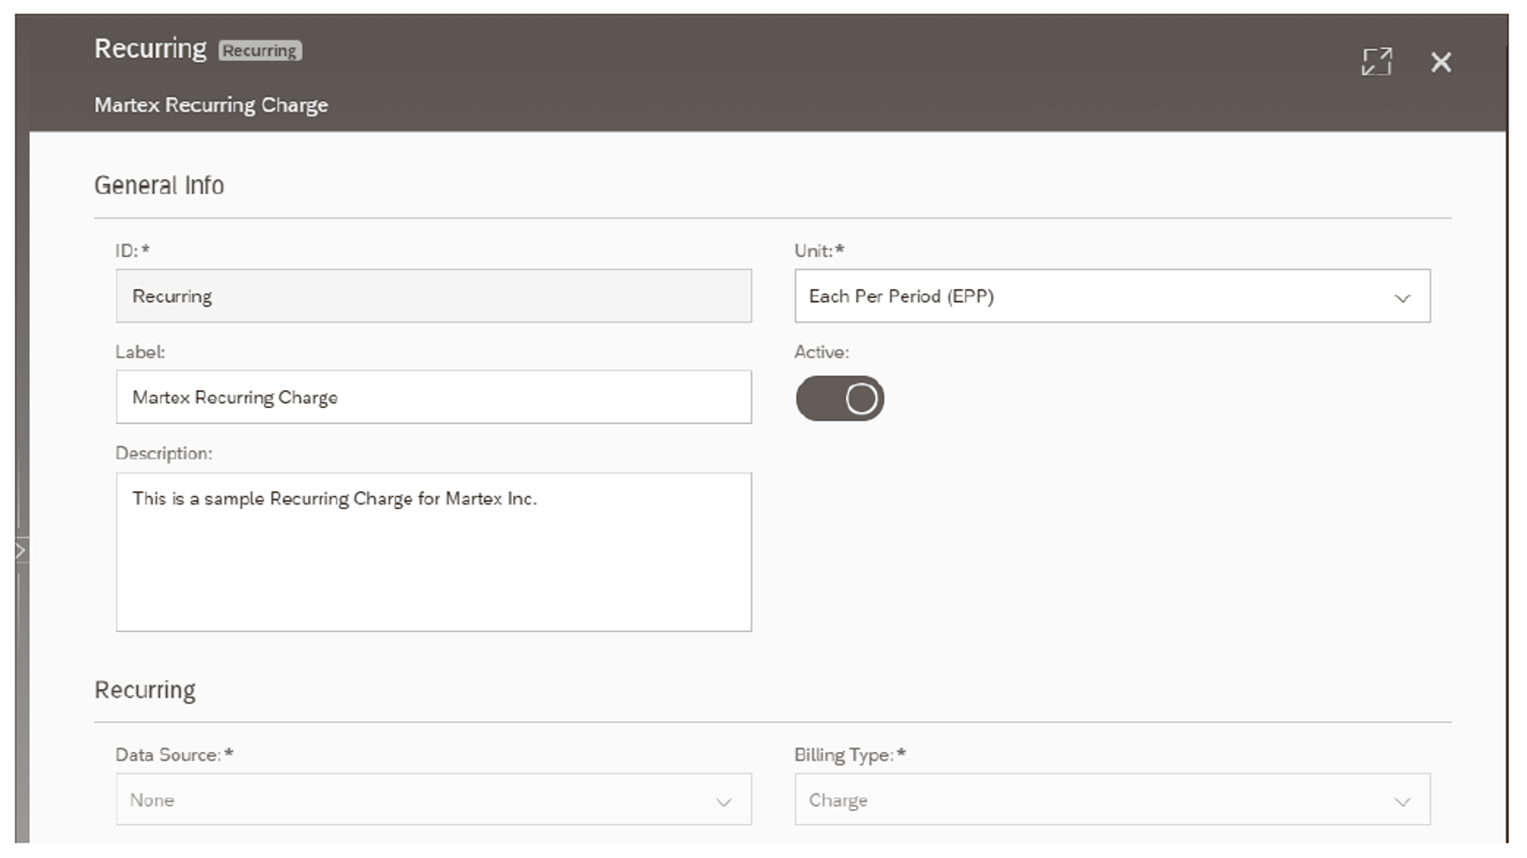1527x858 pixels.
Task: Click the Recurring badge next to the title
Action: tap(260, 51)
